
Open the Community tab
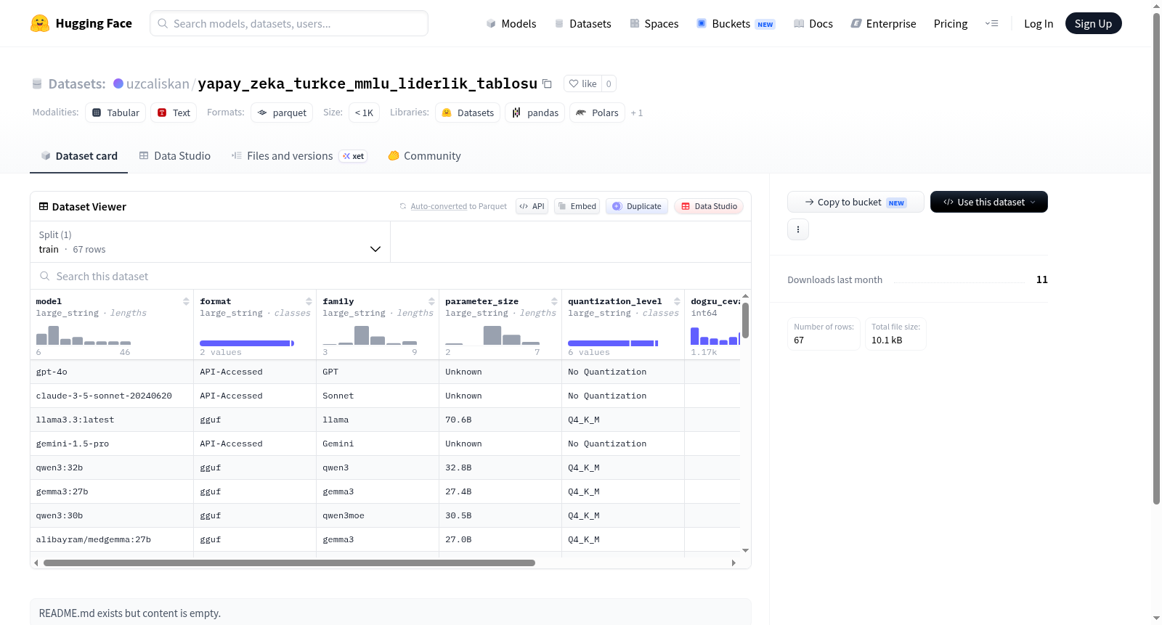(x=425, y=156)
